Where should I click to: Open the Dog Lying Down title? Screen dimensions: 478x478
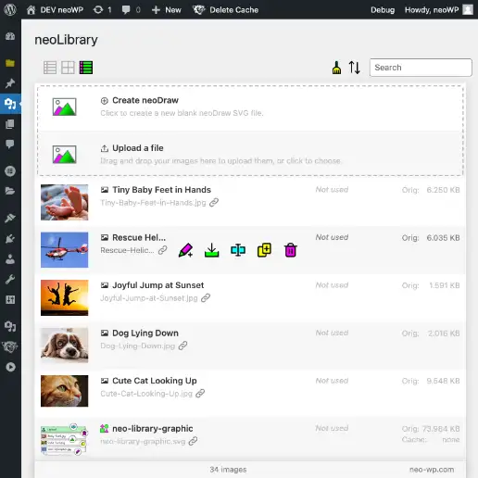coord(145,333)
